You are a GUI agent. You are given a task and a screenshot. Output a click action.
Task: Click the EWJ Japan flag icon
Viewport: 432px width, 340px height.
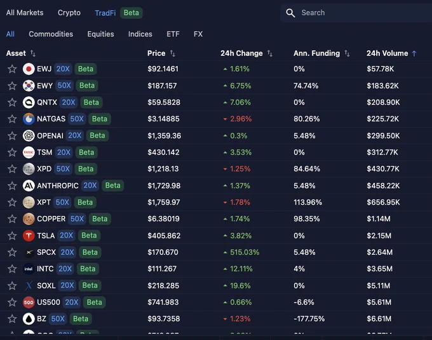coord(29,69)
